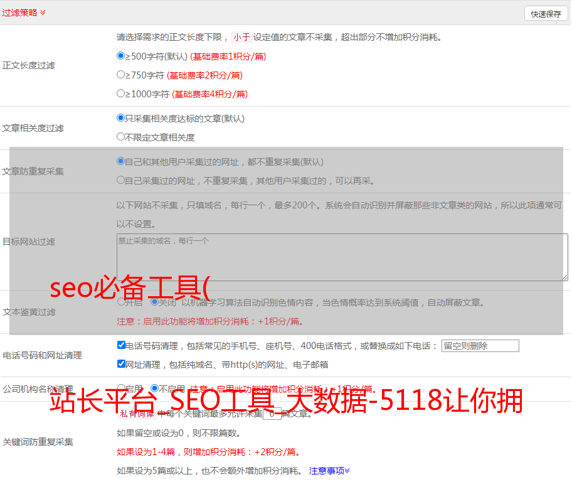Select 只采集相关度达标的文章(默认) radio
This screenshot has width=572, height=482.
120,117
